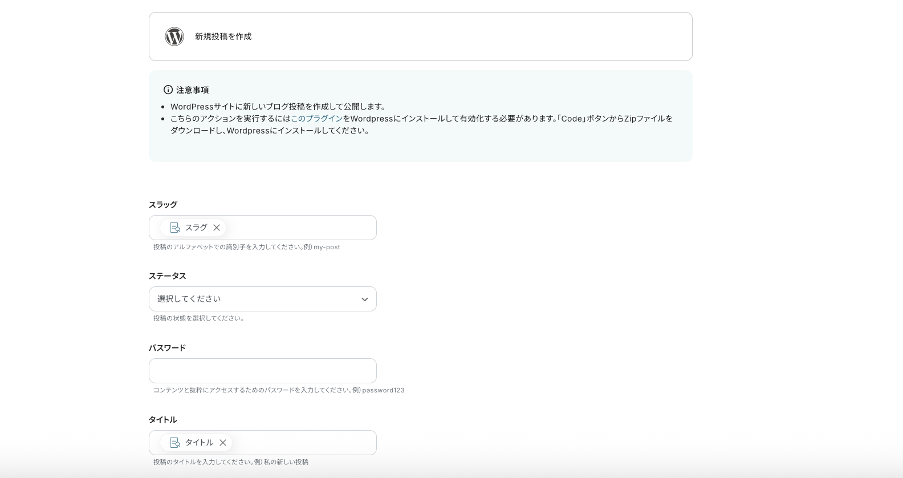The image size is (903, 478).
Task: Click the document icon in タイトル chip
Action: click(x=175, y=443)
